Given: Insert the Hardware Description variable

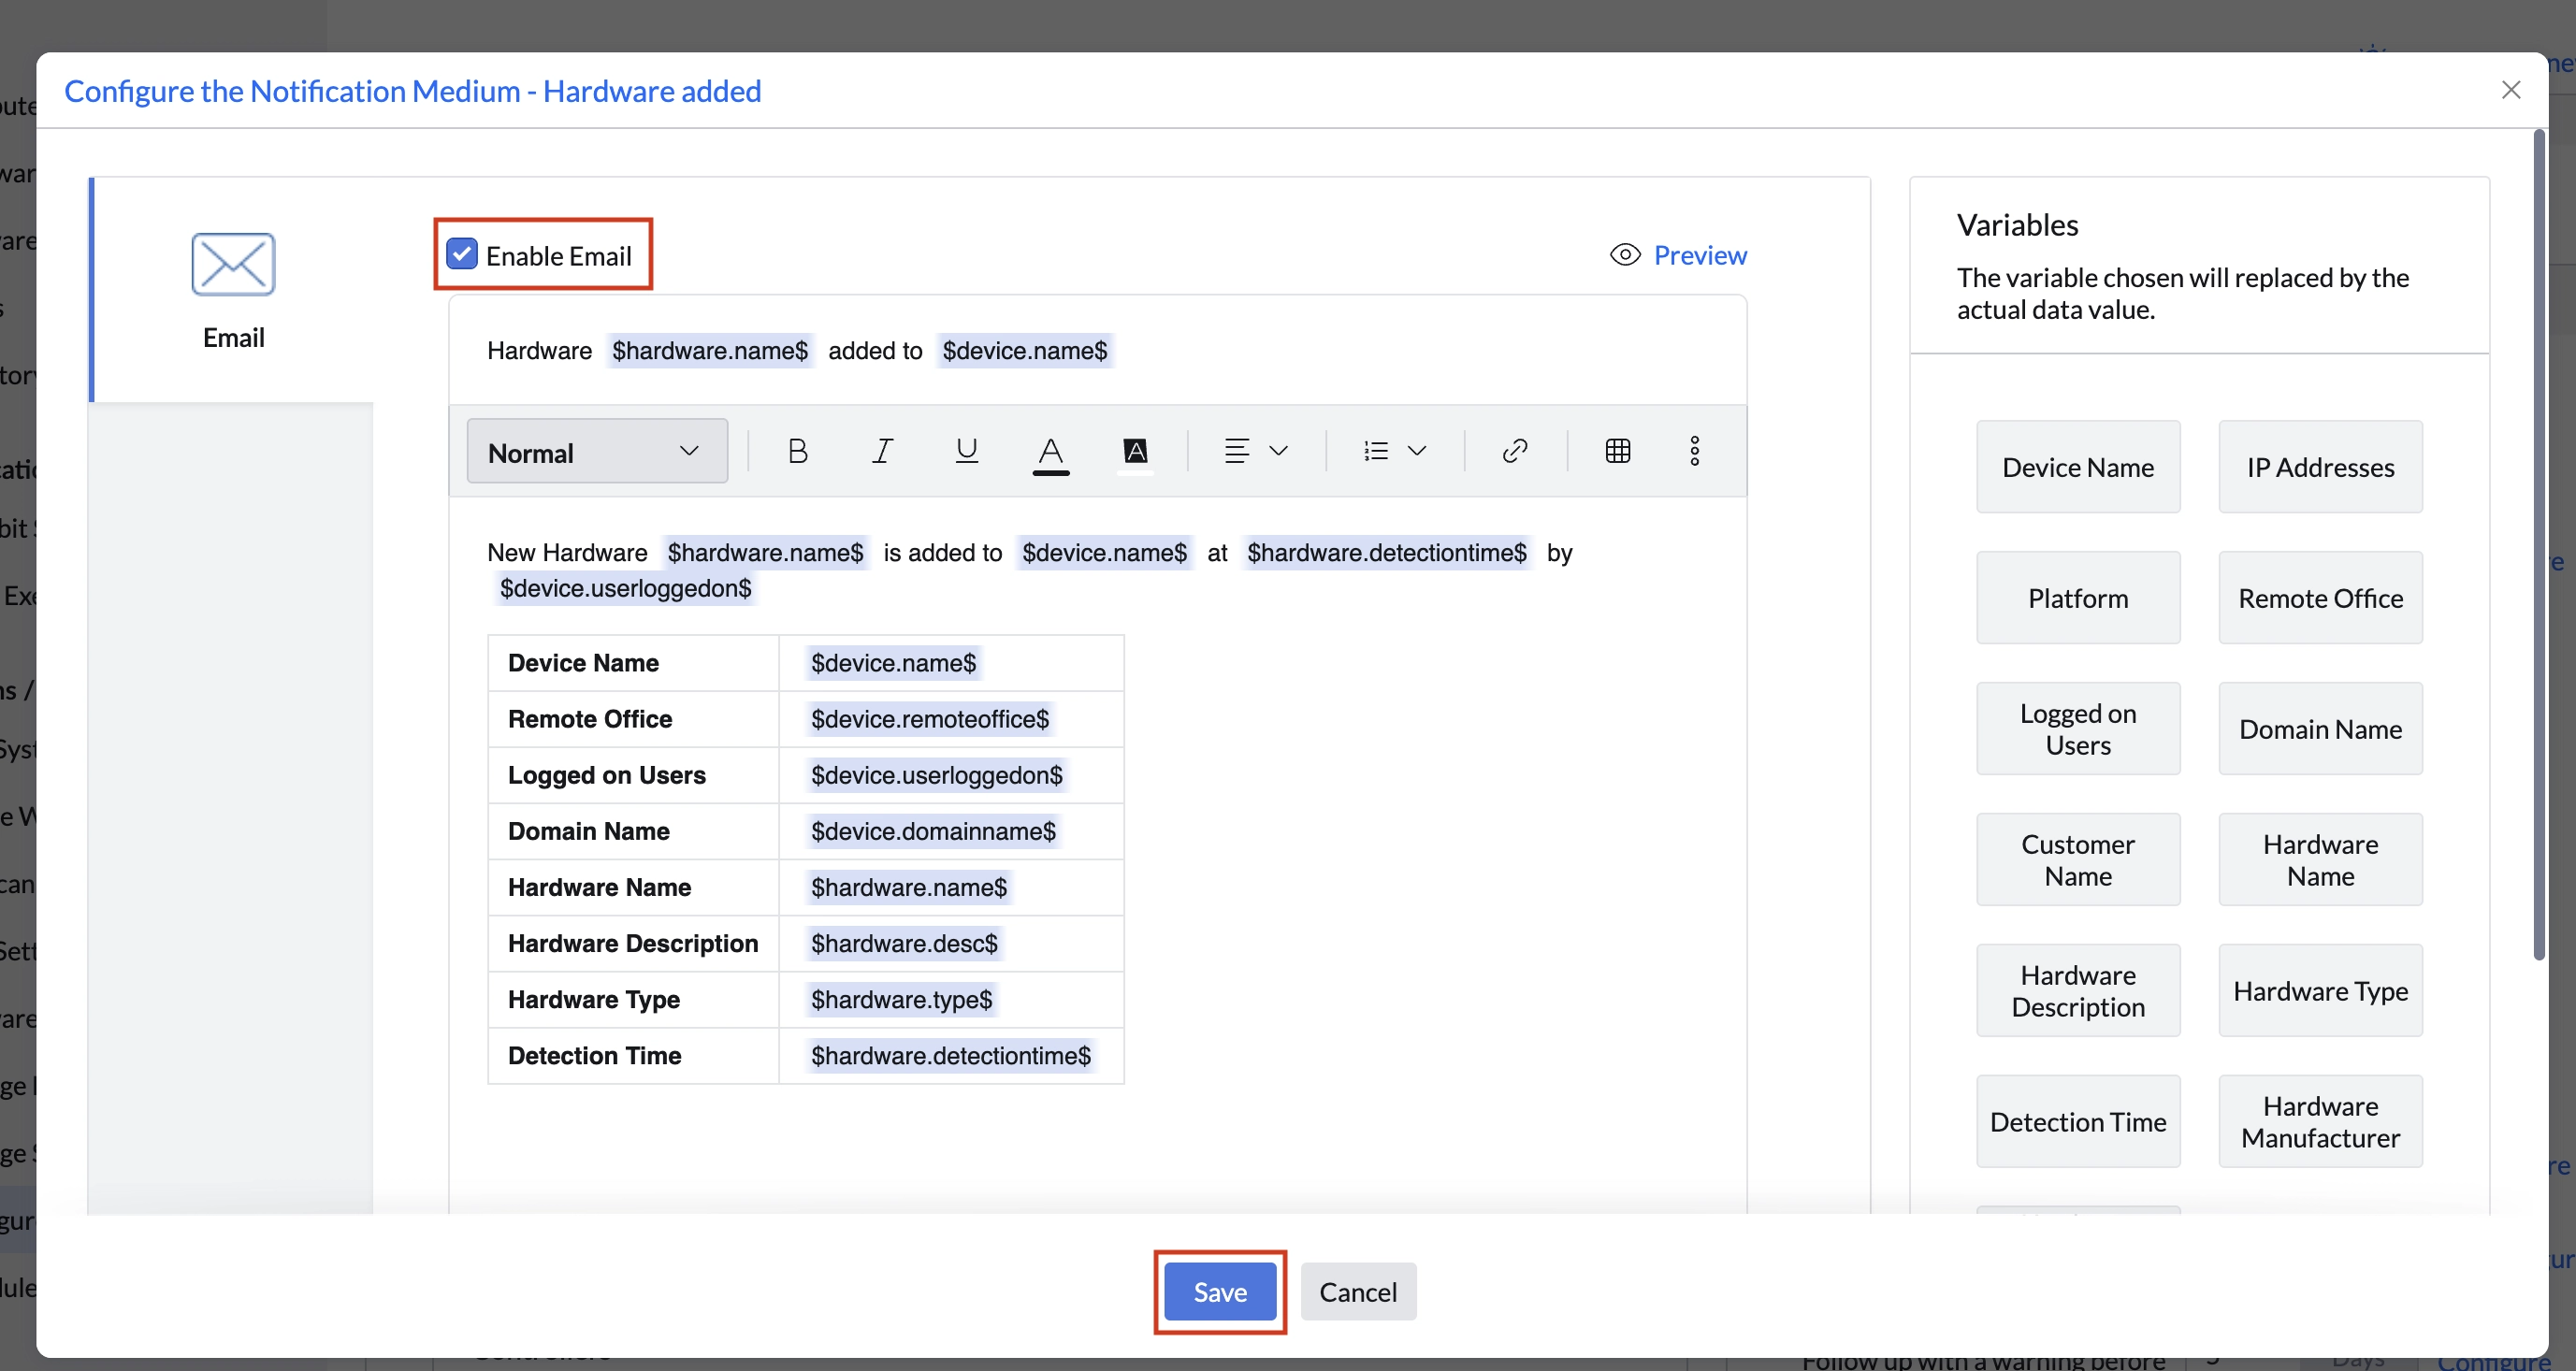Looking at the screenshot, I should (x=2078, y=991).
